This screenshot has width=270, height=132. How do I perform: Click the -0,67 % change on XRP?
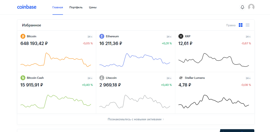pyautogui.click(x=246, y=43)
